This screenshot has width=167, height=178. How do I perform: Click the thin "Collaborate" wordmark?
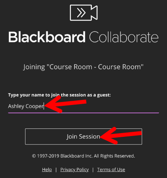(124, 37)
